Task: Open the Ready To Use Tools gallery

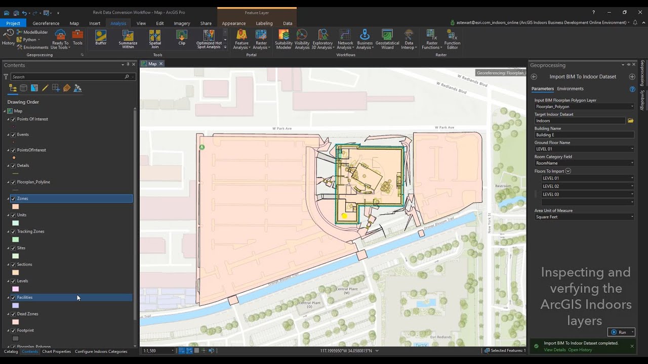Action: (60, 39)
